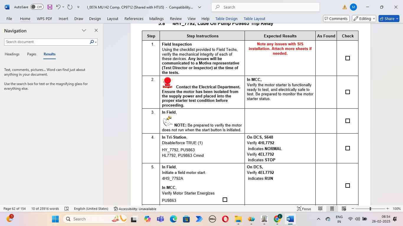Go to the References tab

click(x=134, y=19)
